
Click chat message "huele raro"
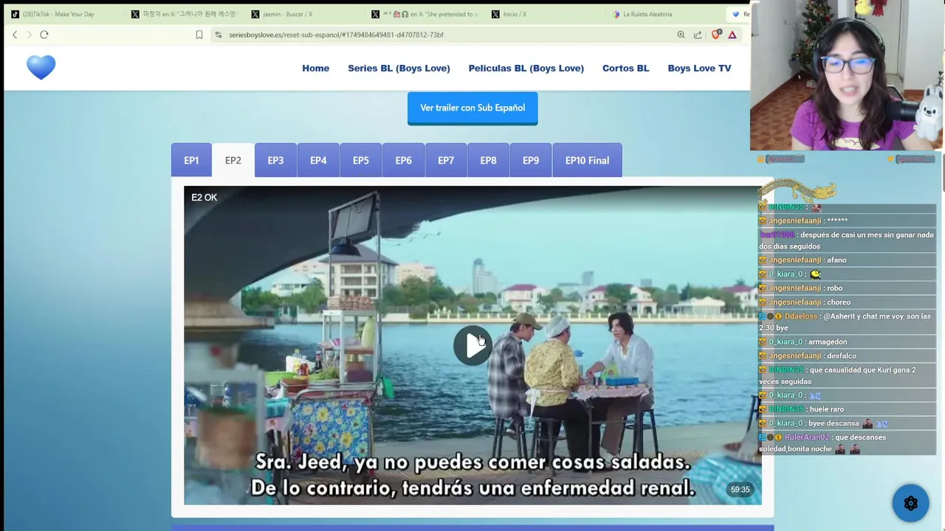click(826, 409)
